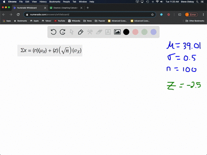Image resolution: width=207 pixels, height=155 pixels.
Task: Open Time Machine menu bar icon
Action: [x=147, y=2]
